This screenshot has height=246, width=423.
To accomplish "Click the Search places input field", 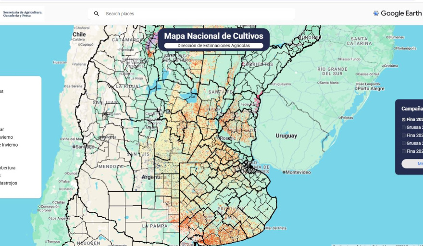I will (x=197, y=14).
